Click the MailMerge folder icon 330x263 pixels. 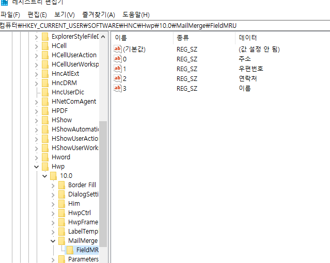pyautogui.click(x=61, y=241)
